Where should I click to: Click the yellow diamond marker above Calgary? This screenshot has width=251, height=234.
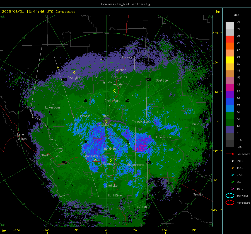tap(110, 160)
